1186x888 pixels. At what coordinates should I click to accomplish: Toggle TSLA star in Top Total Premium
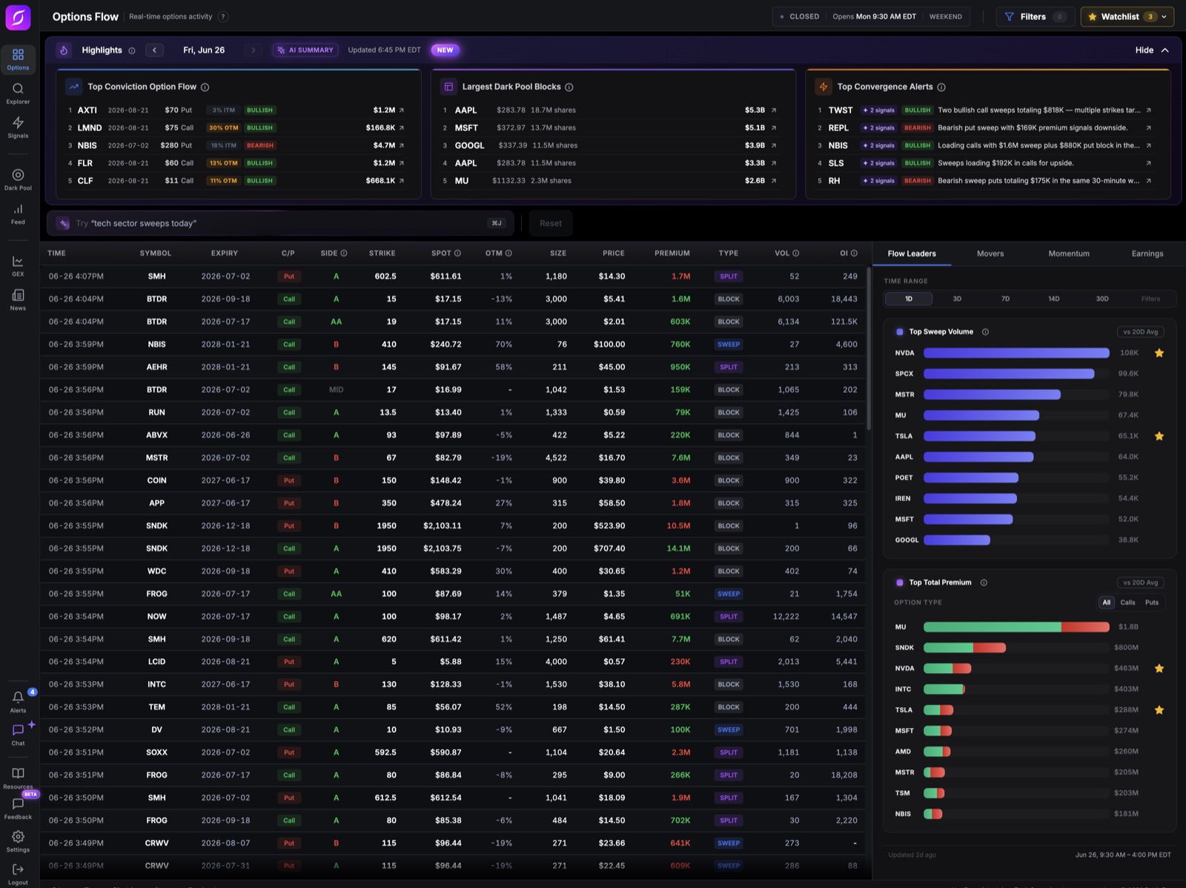(1159, 710)
